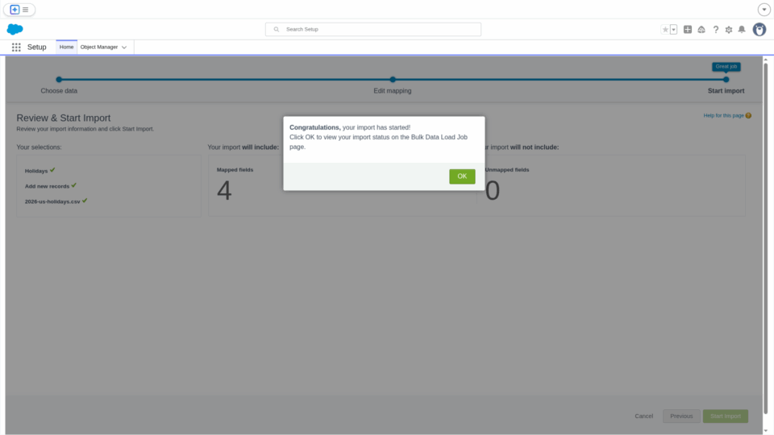The width and height of the screenshot is (774, 435).
Task: Click the Choose data step marker
Action: coord(59,79)
